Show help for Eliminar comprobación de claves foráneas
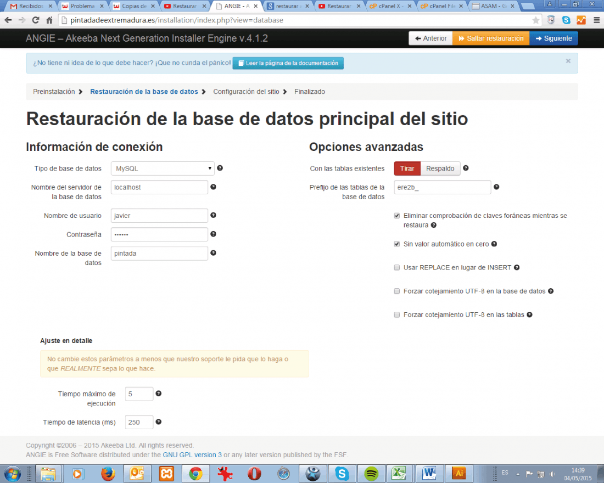 pos(434,225)
